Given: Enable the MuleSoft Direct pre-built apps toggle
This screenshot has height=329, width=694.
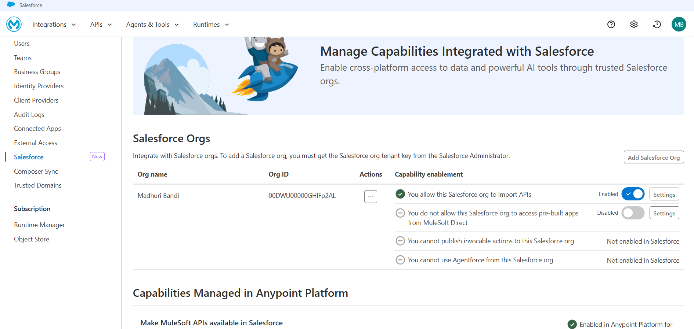Looking at the screenshot, I should coord(633,213).
